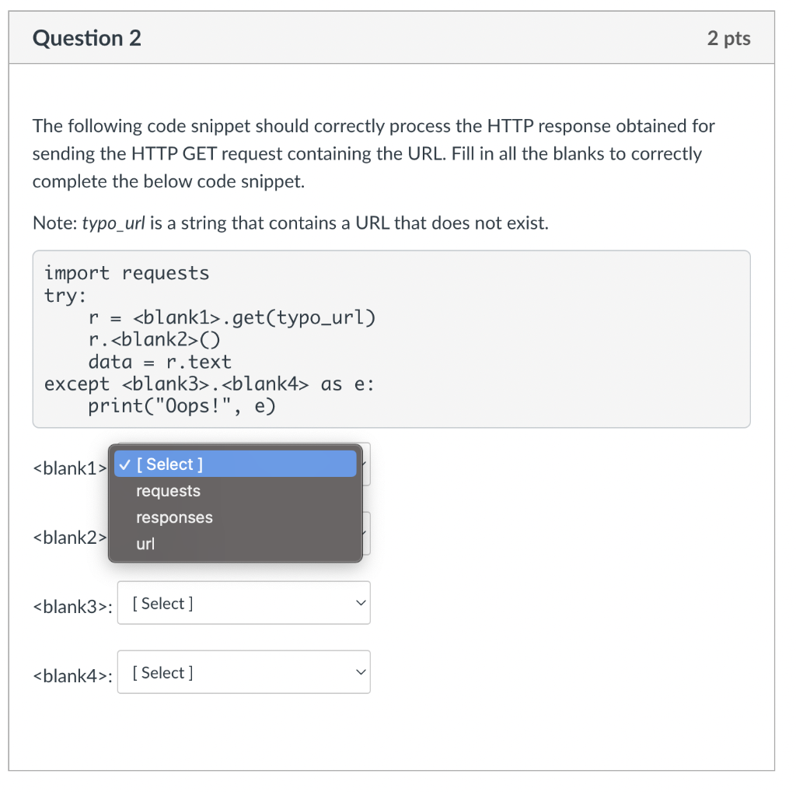Click the checkmark beside "[ Select ]" option
This screenshot has height=792, width=796.
click(x=125, y=464)
